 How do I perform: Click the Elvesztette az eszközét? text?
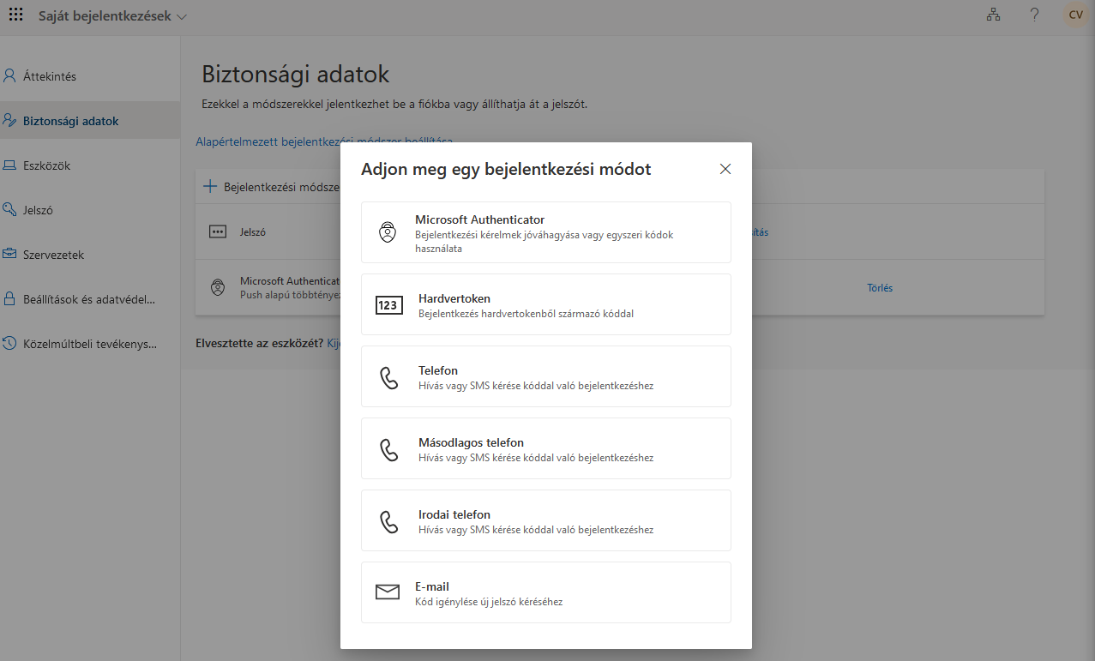coord(259,343)
